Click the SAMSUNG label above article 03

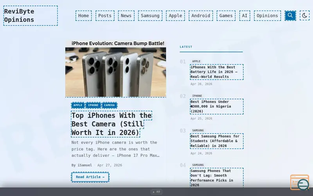[x=198, y=131]
